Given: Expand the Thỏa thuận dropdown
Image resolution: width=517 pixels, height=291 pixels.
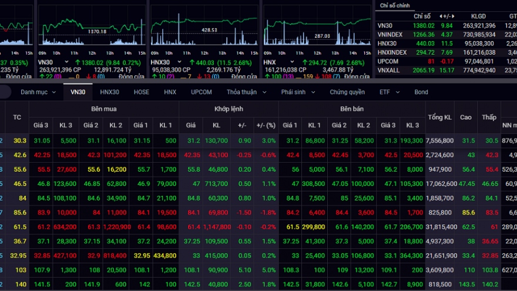Looking at the screenshot, I should click(x=246, y=92).
